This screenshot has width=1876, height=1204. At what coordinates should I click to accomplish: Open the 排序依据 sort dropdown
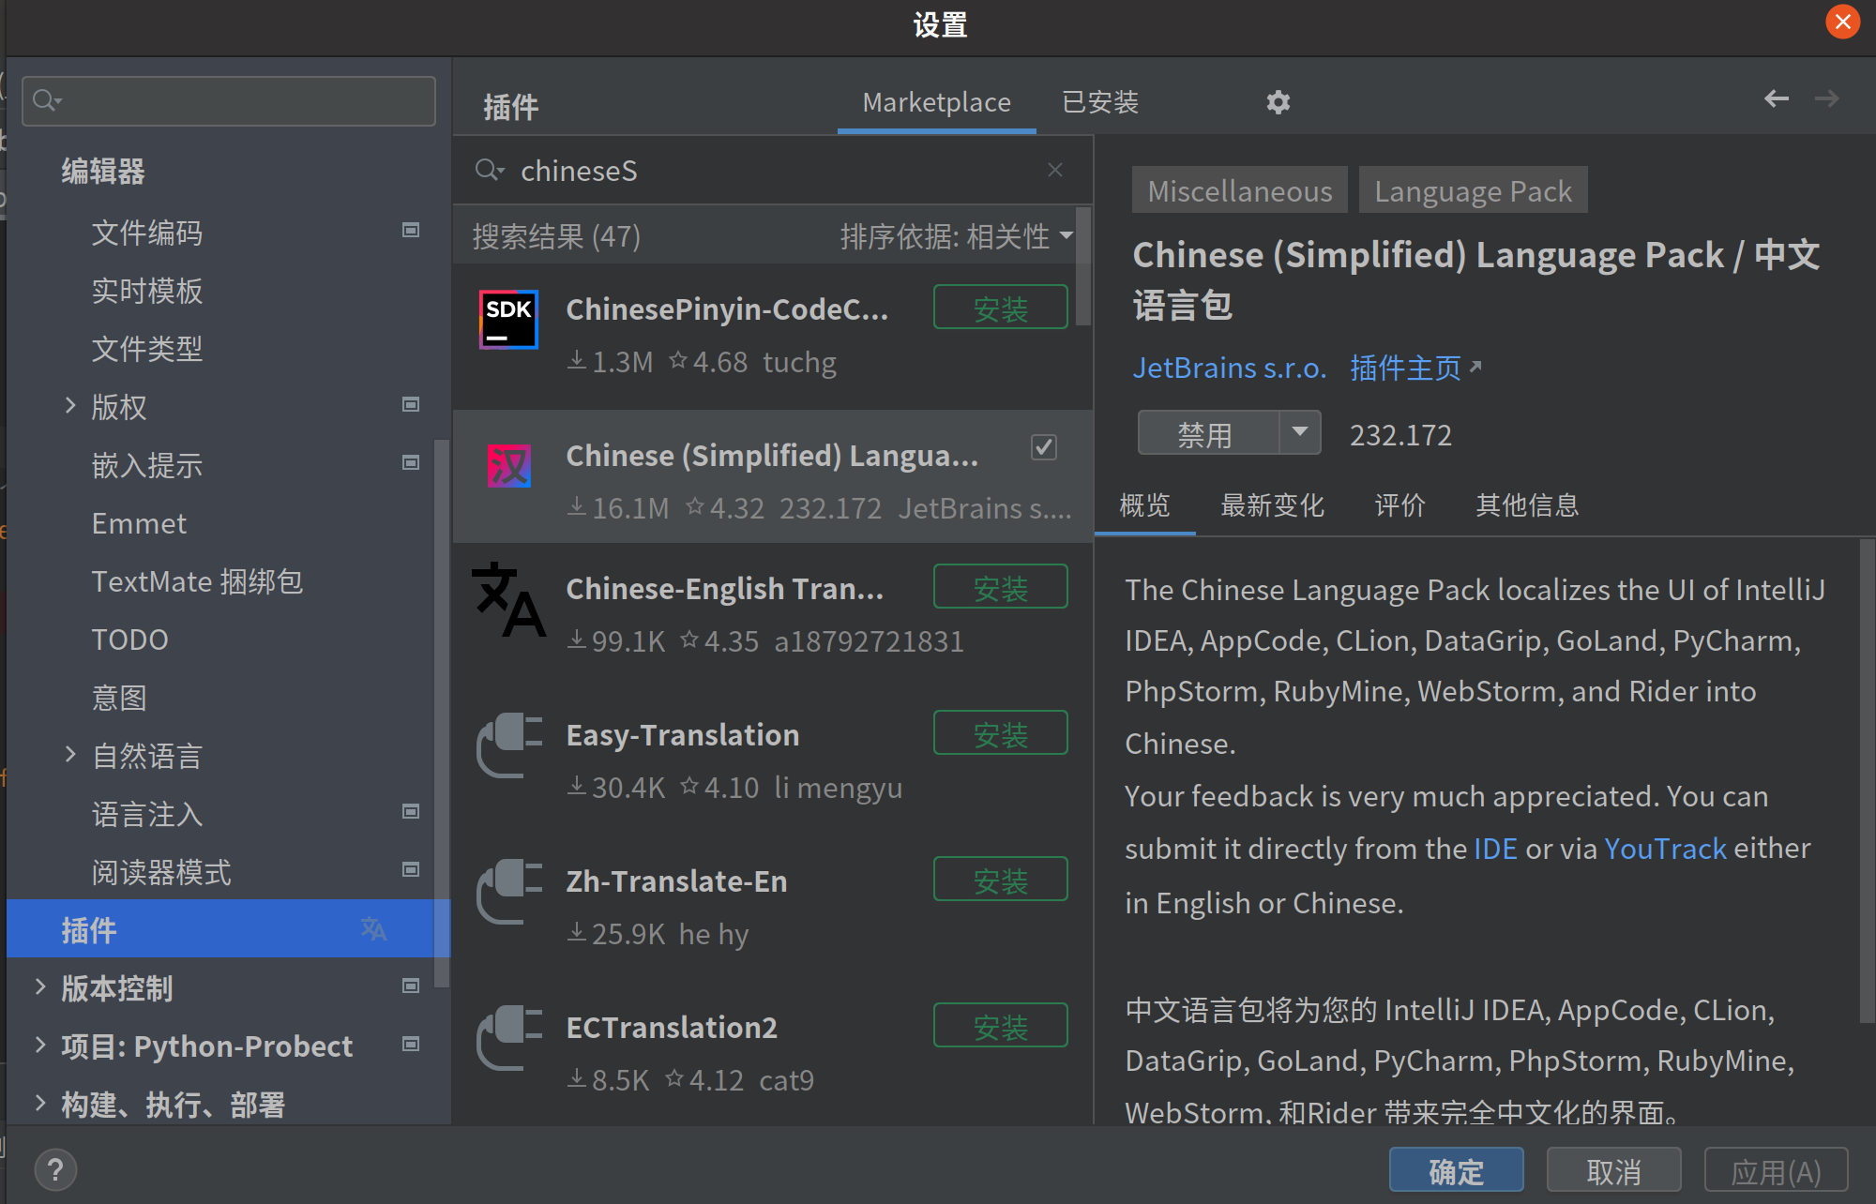[x=956, y=236]
